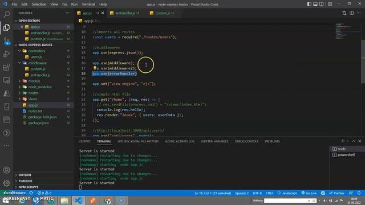This screenshot has width=365, height=205.
Task: Create a new terminal with plus icon
Action: pyautogui.click(x=342, y=141)
